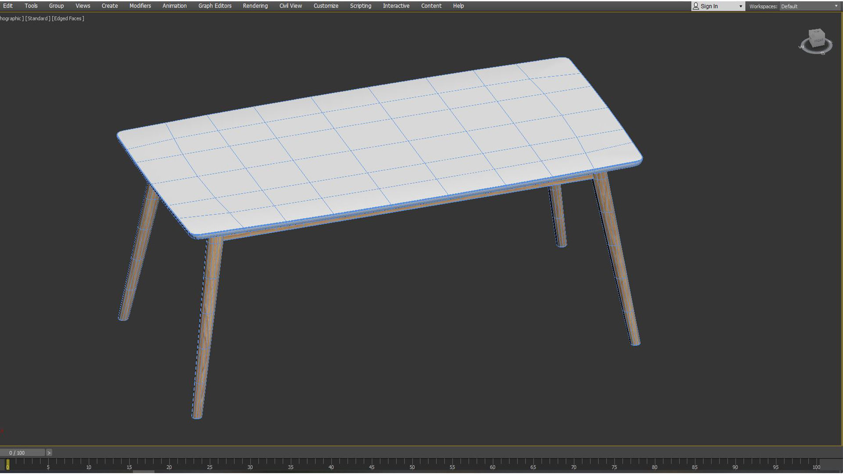843x474 pixels.
Task: Select the front right wooden table leg
Action: pyautogui.click(x=617, y=259)
